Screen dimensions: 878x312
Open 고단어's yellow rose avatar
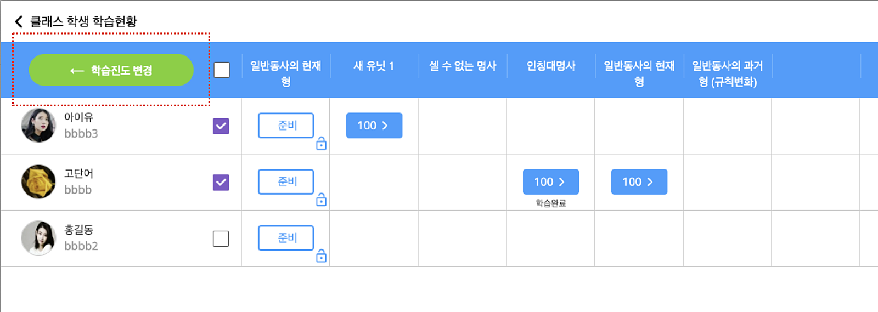38,182
